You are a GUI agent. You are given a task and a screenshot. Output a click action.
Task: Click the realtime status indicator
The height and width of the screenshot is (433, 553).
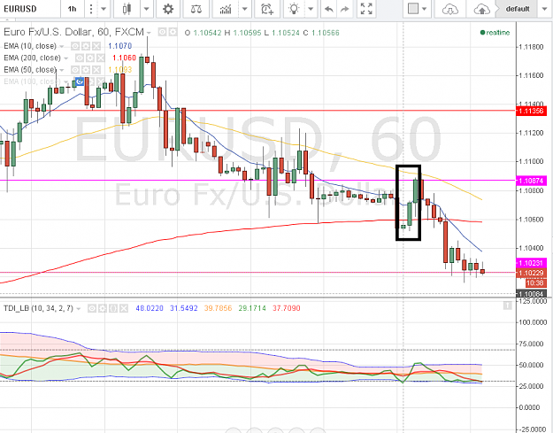click(495, 33)
